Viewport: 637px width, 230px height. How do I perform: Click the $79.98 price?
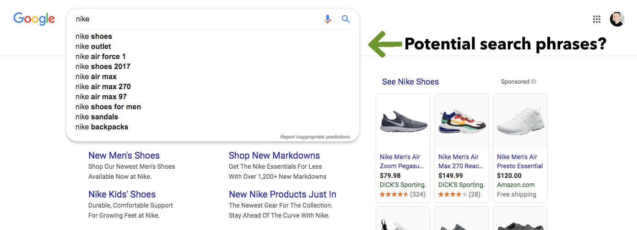point(390,176)
